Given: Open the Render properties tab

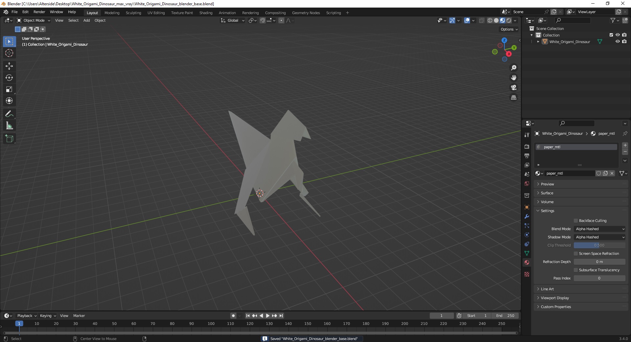Looking at the screenshot, I should [x=527, y=146].
